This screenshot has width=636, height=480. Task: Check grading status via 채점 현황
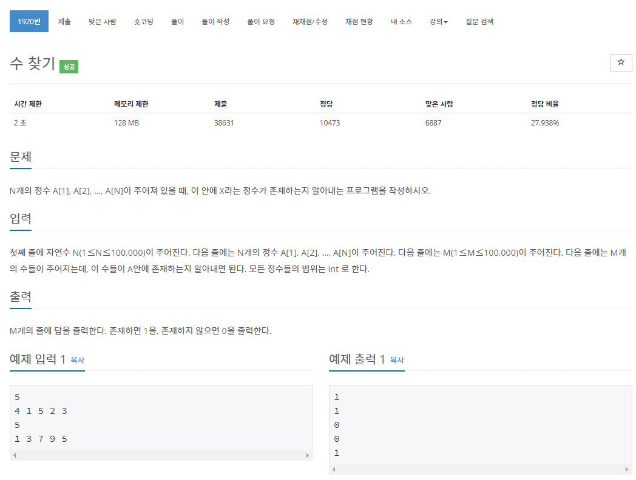click(358, 21)
